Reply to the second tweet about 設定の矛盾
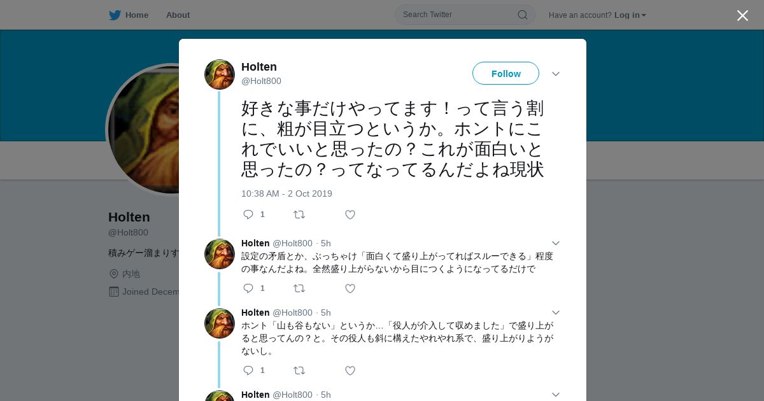The image size is (764, 401). pos(248,288)
